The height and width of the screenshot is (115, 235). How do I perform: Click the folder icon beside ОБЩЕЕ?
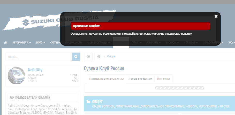[x=88, y=102]
